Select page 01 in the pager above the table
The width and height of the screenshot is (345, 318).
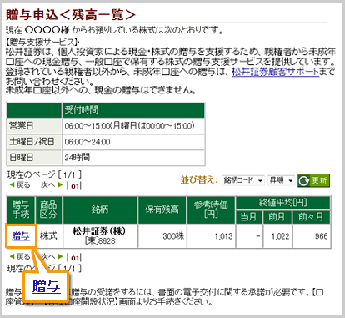[x=75, y=186]
